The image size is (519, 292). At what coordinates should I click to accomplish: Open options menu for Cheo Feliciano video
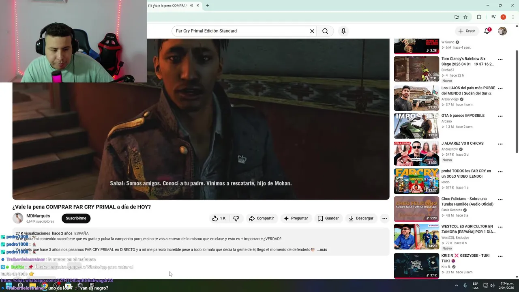[500, 200]
